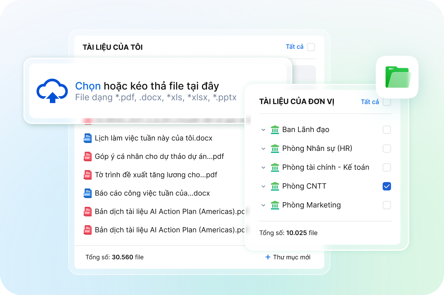Screen dimensions: 444x295
Task: Click PDF icon beside Góp ý cá nhân file
Action: click(x=87, y=157)
